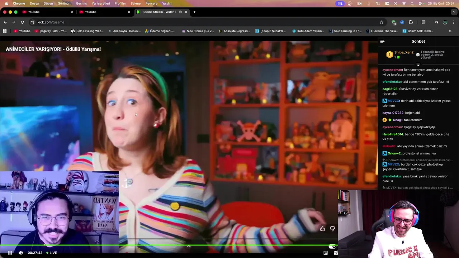Open Apple menu
459x258 pixels.
click(6, 4)
